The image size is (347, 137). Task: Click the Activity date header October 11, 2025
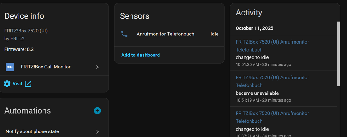tap(254, 28)
